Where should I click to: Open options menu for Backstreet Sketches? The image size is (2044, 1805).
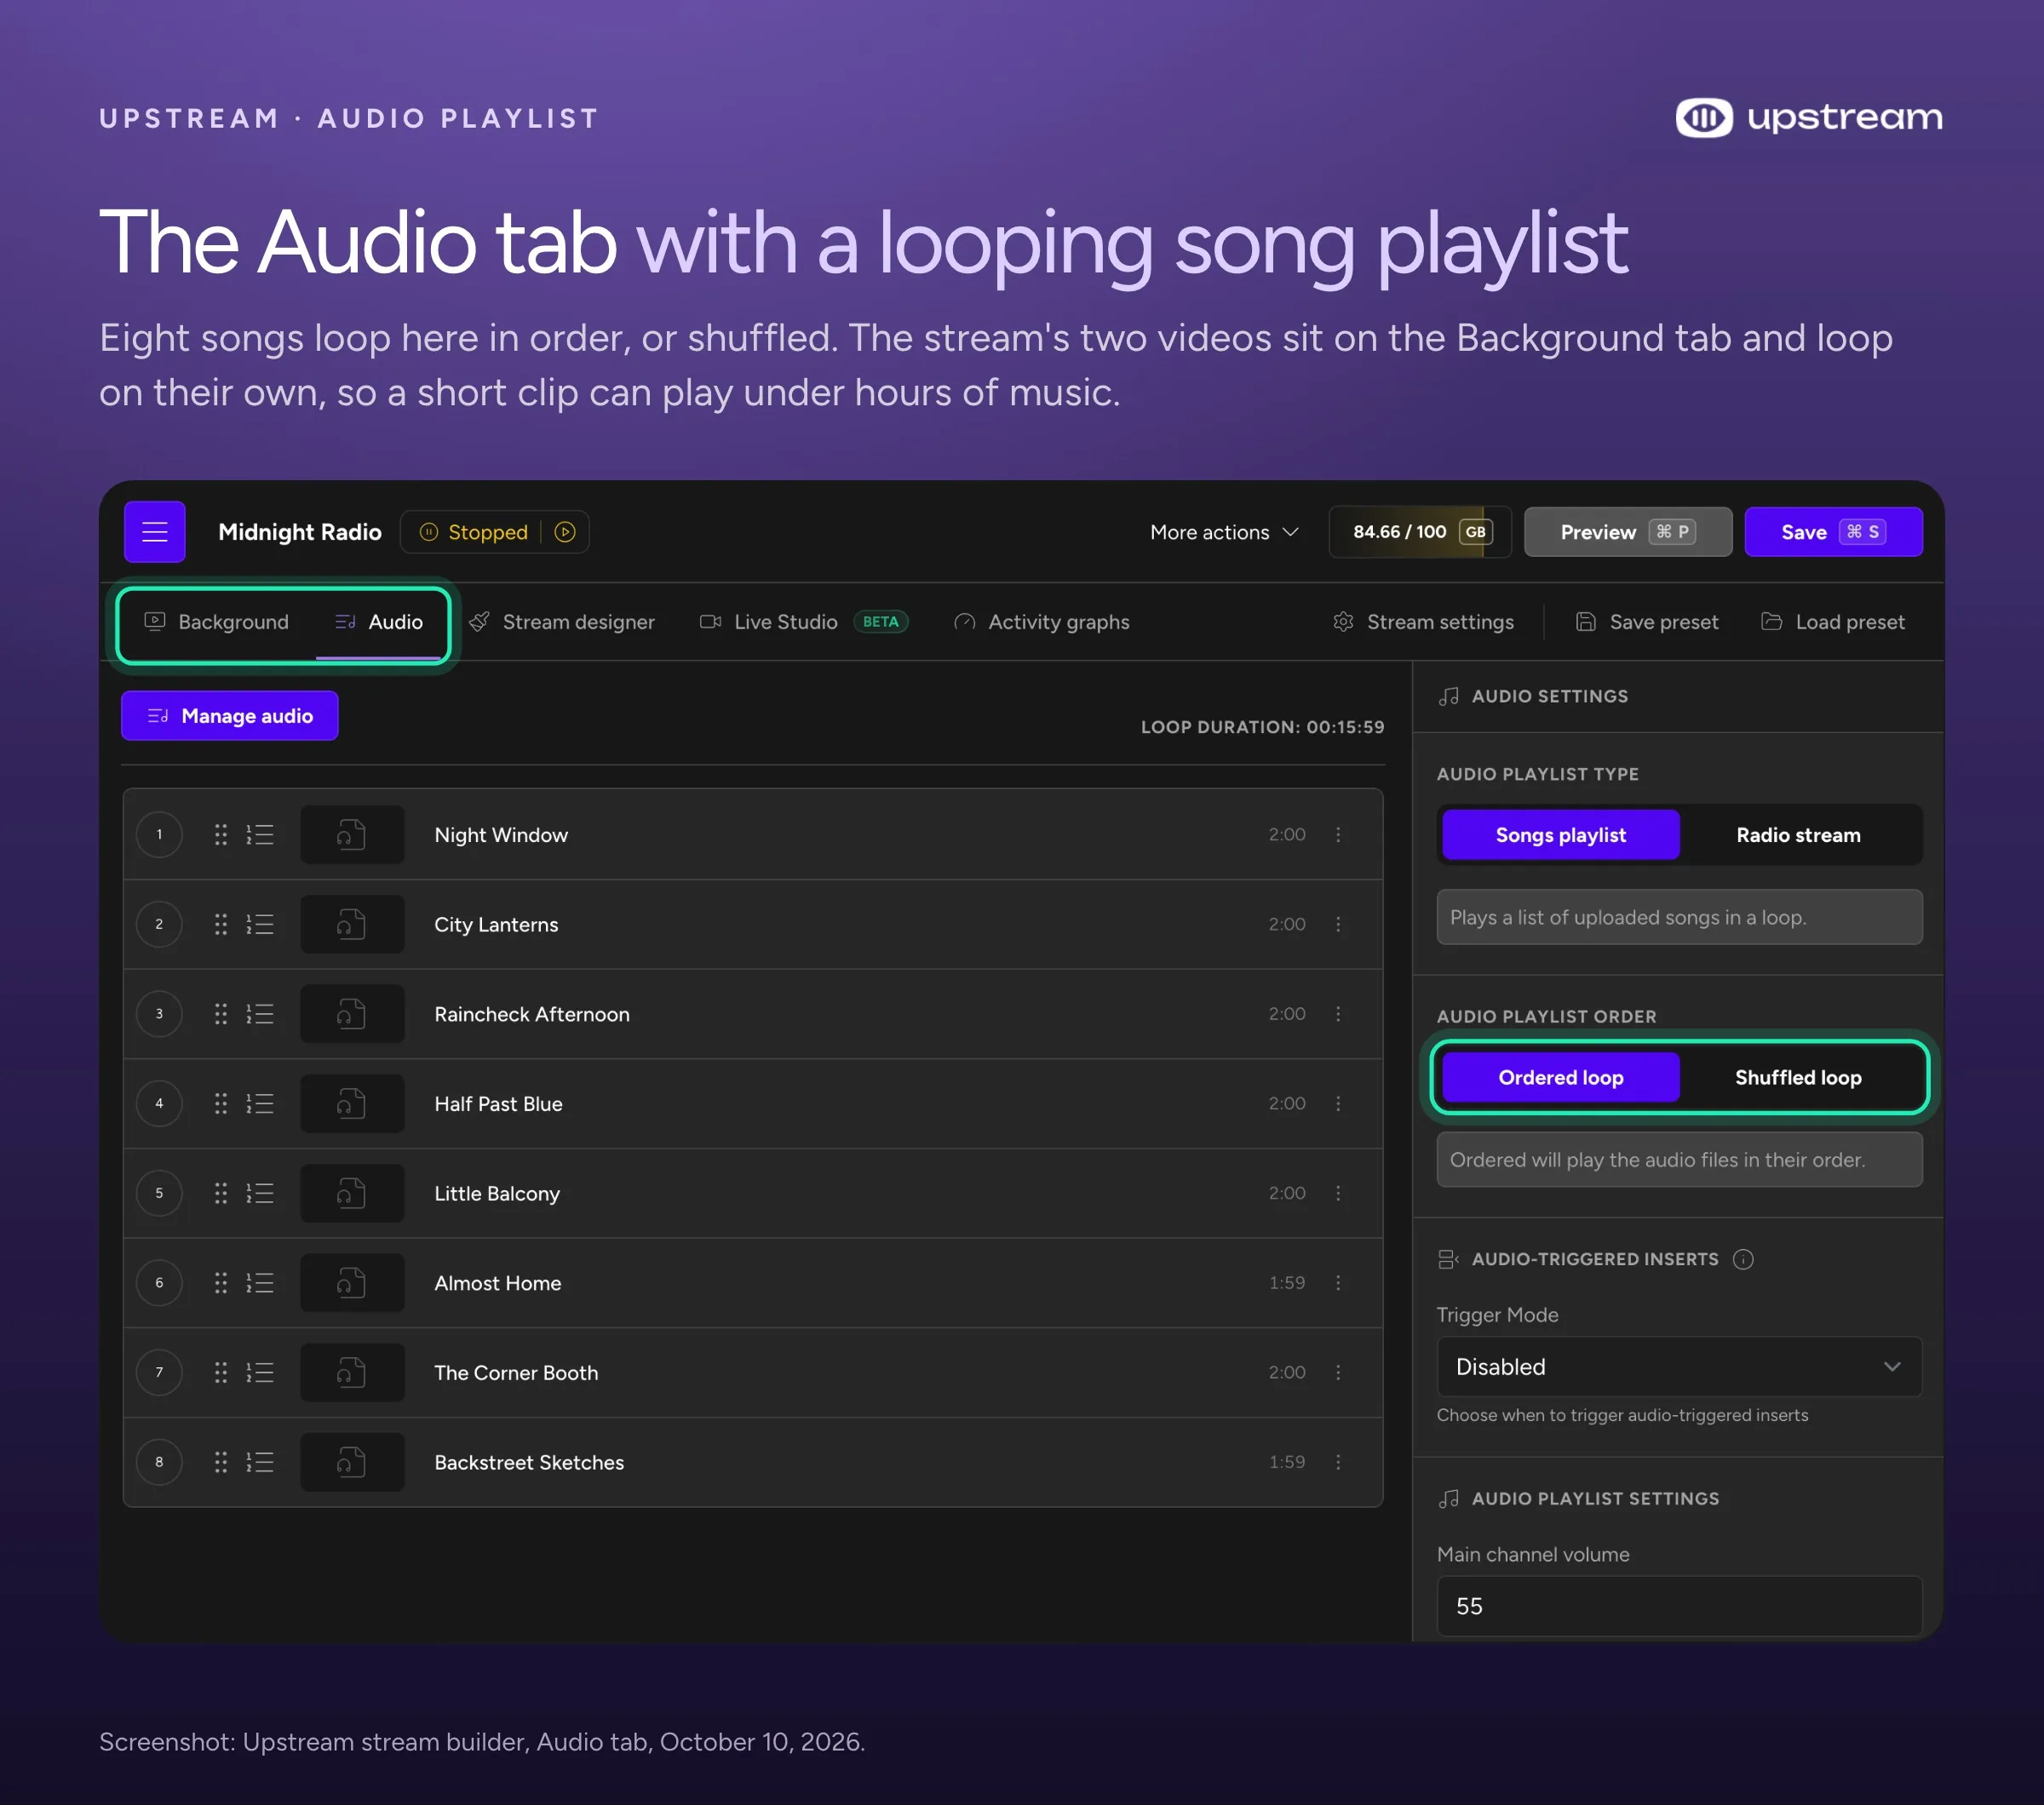point(1338,1462)
